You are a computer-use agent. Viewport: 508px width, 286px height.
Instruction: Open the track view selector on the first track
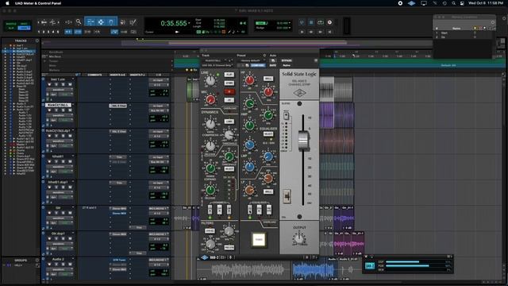pos(60,90)
